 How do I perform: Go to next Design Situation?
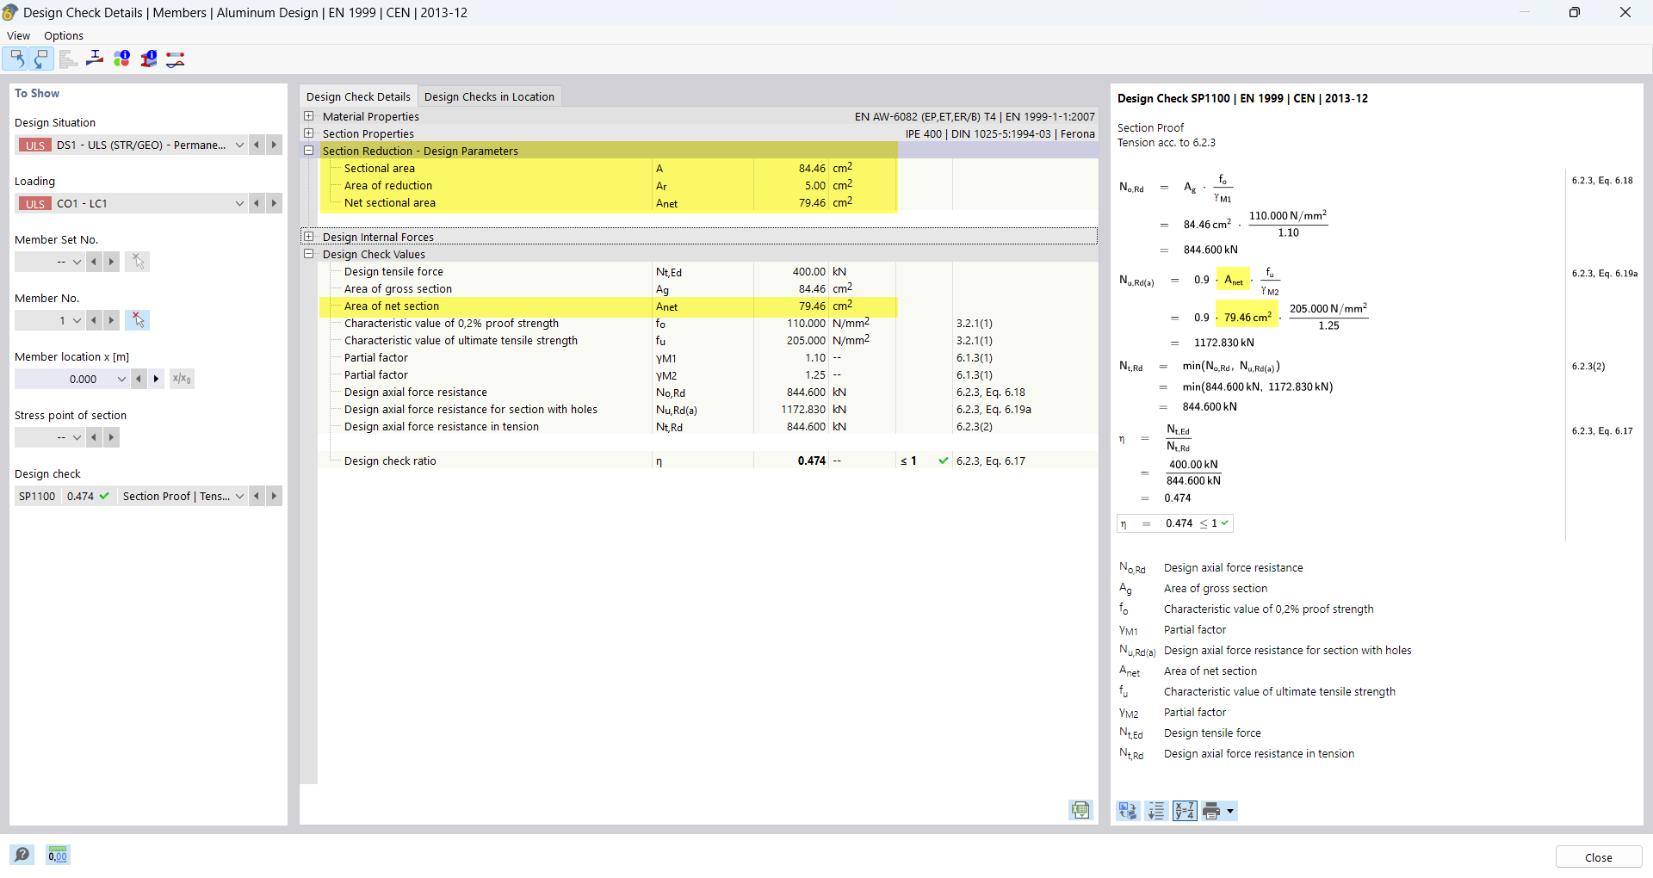(274, 145)
